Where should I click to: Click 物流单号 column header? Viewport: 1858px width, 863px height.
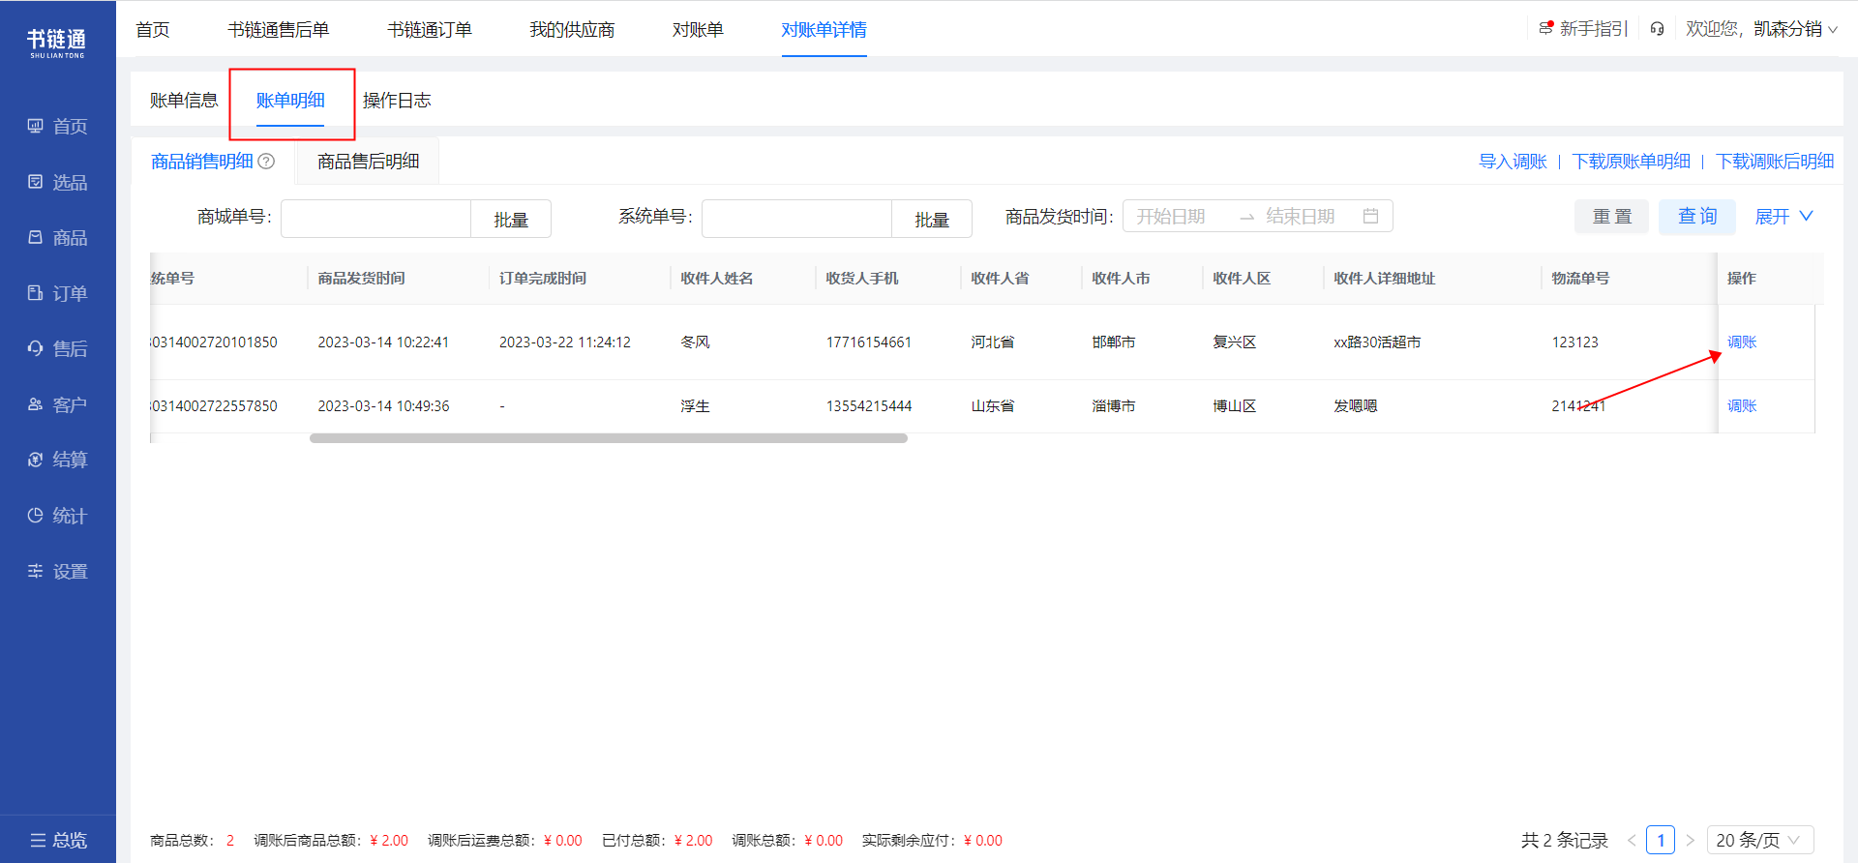[x=1580, y=279]
